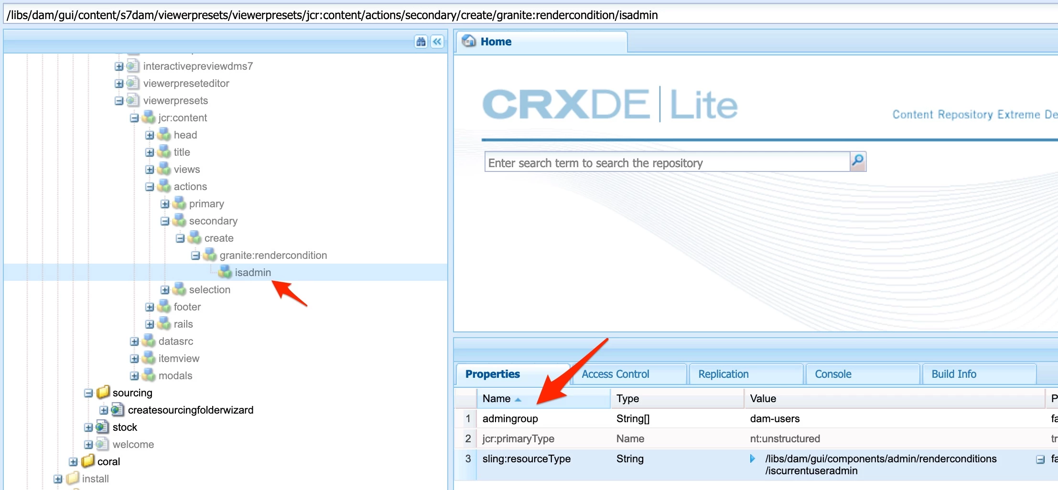1058x490 pixels.
Task: Select the Home tab
Action: tap(541, 42)
